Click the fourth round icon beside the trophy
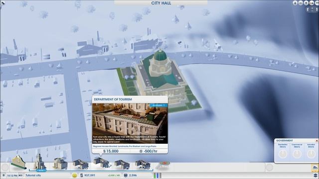Image resolution: width=319 pixels, height=179 pixels. pyautogui.click(x=312, y=3)
